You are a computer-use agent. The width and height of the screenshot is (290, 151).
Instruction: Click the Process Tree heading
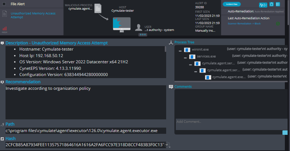(184, 42)
